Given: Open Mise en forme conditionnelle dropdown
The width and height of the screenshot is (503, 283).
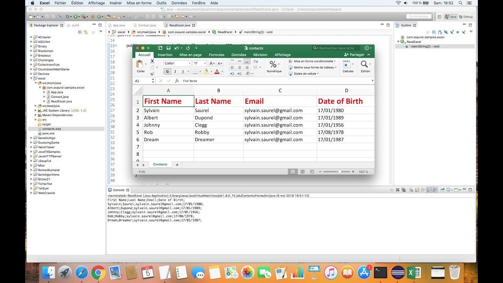Looking at the screenshot, I should [312, 61].
